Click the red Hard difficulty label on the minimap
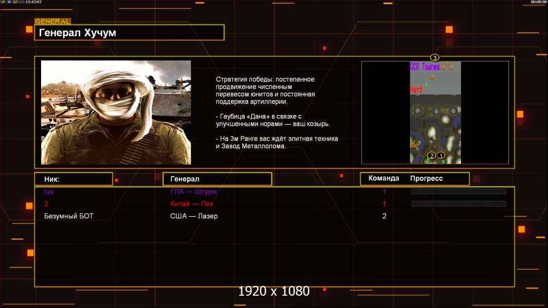The width and height of the screenshot is (548, 308). (x=416, y=90)
